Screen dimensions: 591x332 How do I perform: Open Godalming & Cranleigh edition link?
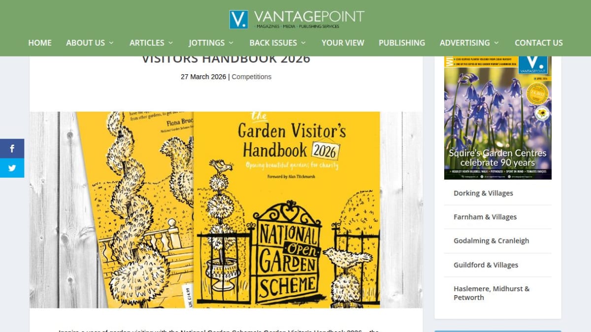pyautogui.click(x=492, y=241)
